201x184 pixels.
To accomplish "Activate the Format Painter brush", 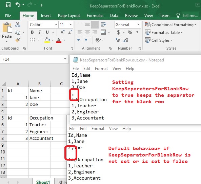I will [18, 40].
